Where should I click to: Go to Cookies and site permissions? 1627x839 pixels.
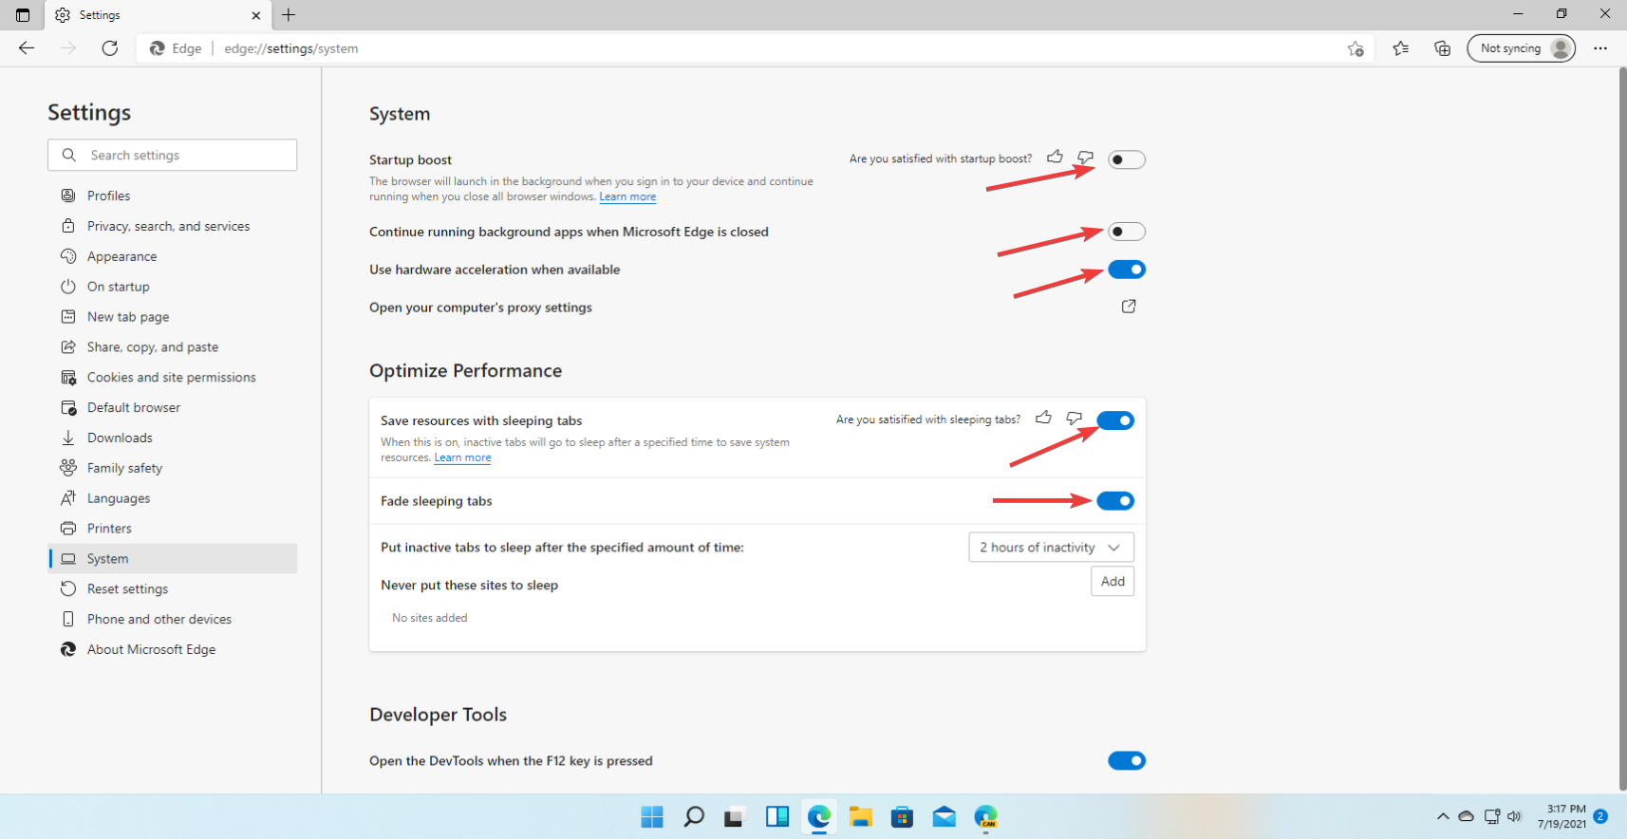173,378
